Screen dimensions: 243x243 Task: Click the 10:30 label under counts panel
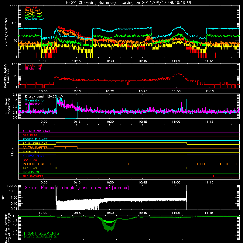click(x=109, y=61)
